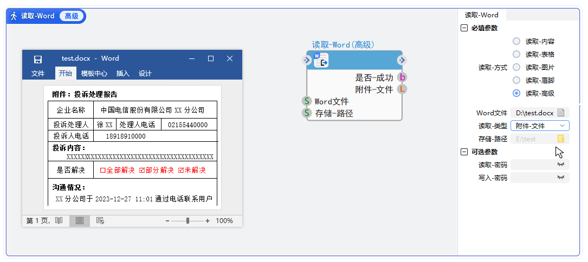Select the 读取-表格 radio option

[x=516, y=54]
